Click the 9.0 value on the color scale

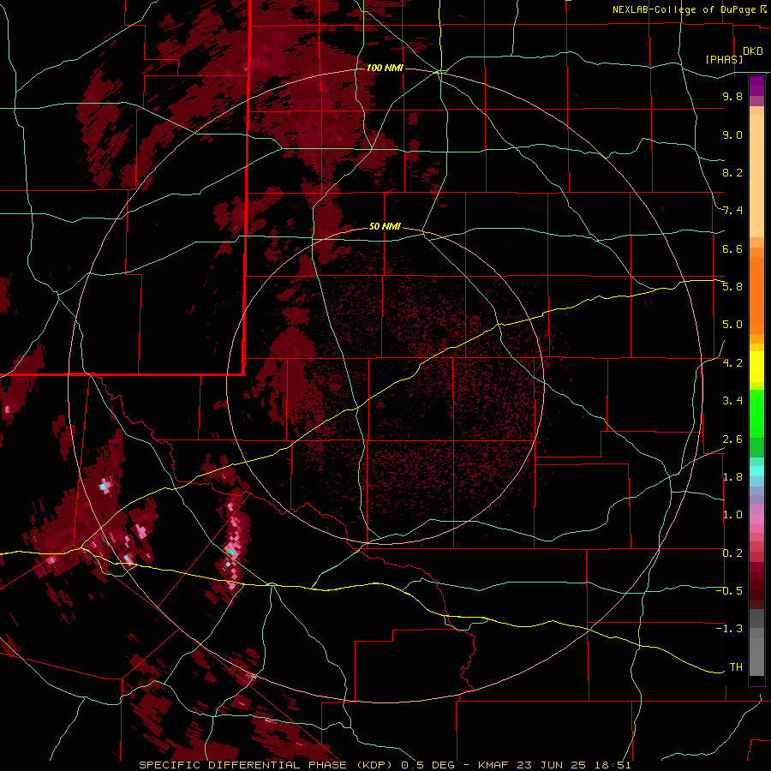(732, 134)
